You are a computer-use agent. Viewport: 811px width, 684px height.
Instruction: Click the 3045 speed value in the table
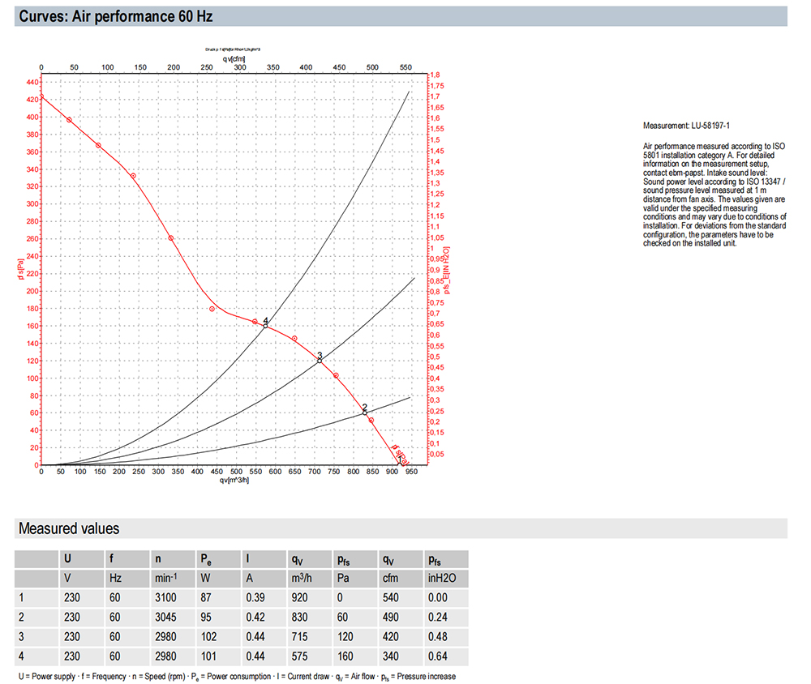tap(164, 615)
